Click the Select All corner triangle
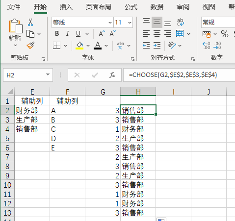Screen dimensions: 235x221 [10, 92]
